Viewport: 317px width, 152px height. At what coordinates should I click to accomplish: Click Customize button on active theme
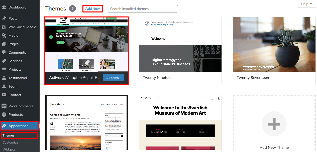(113, 78)
